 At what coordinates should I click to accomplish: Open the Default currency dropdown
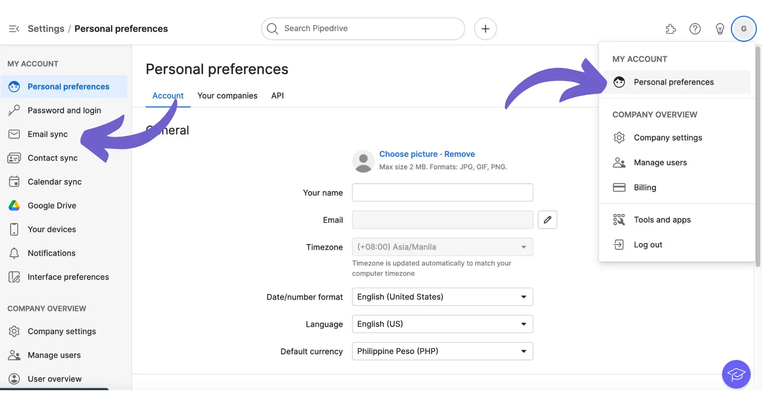pos(443,351)
